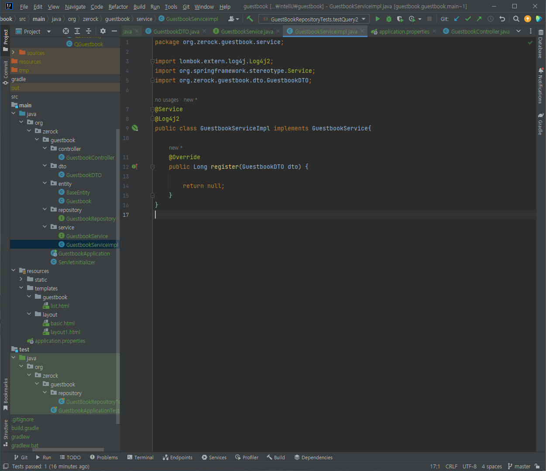546x471 pixels.
Task: Run the selected configuration with the green play icon
Action: [x=378, y=19]
